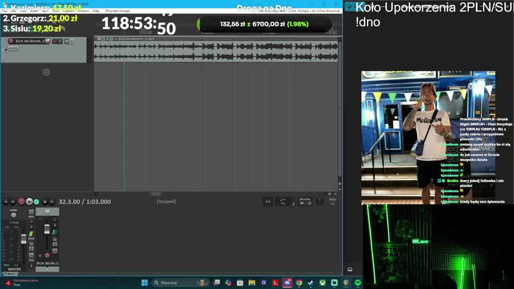Screen dimensions: 514x289
Task: Open Spotify from the taskbar
Action: [358, 283]
